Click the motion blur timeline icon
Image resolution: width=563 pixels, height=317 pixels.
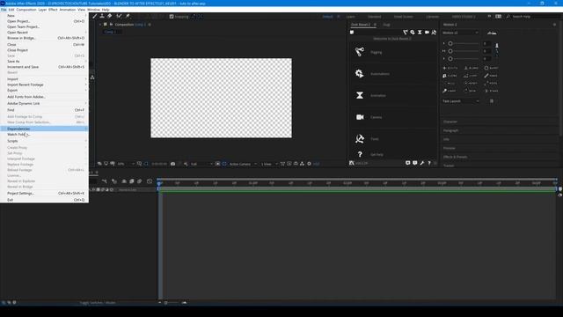click(x=140, y=181)
